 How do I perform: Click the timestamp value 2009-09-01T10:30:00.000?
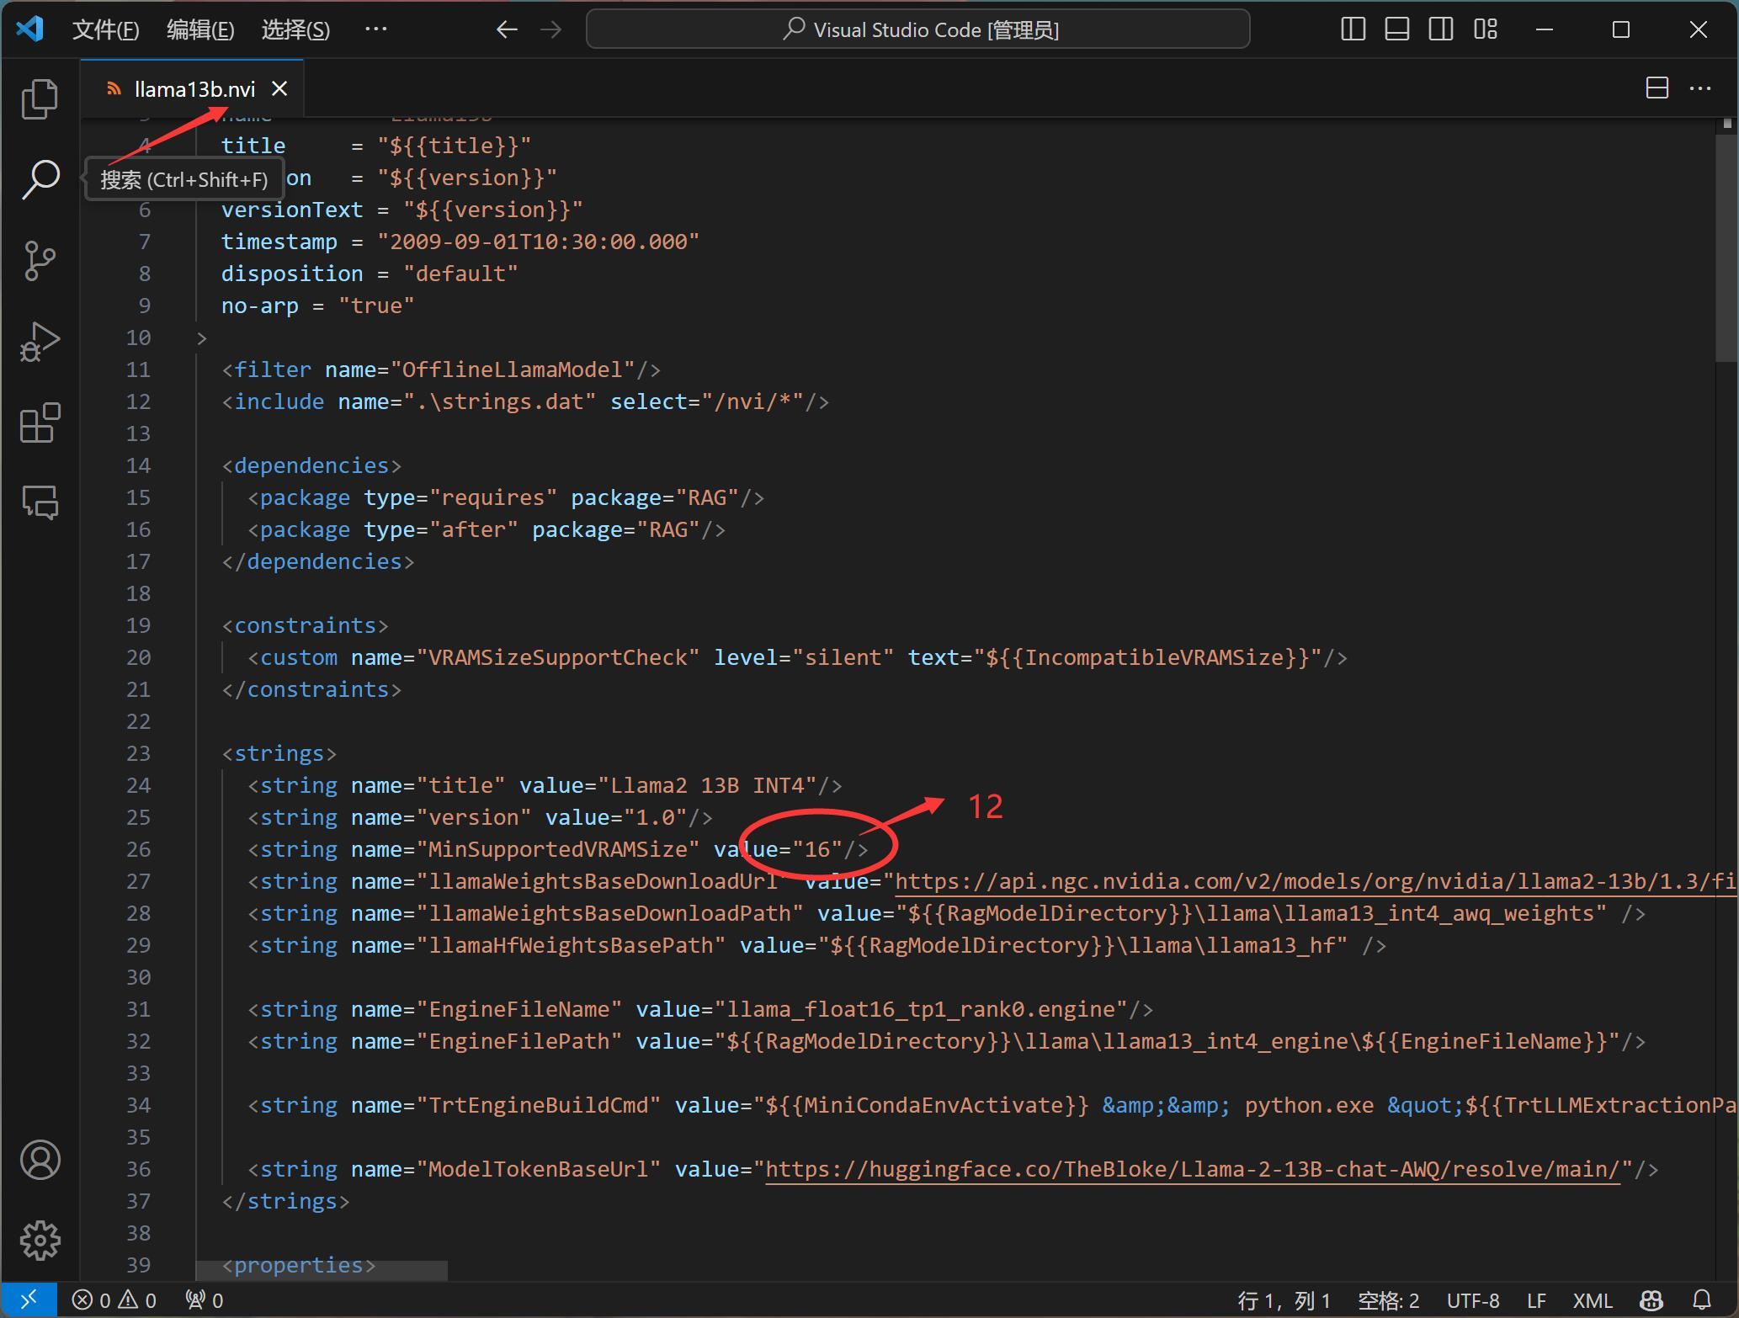click(x=539, y=242)
